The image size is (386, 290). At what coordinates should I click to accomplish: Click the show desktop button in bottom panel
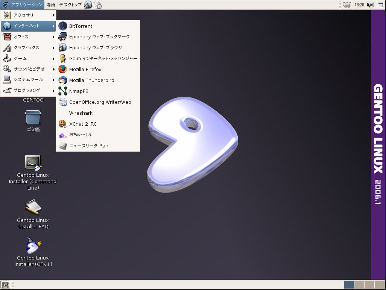(x=5, y=285)
